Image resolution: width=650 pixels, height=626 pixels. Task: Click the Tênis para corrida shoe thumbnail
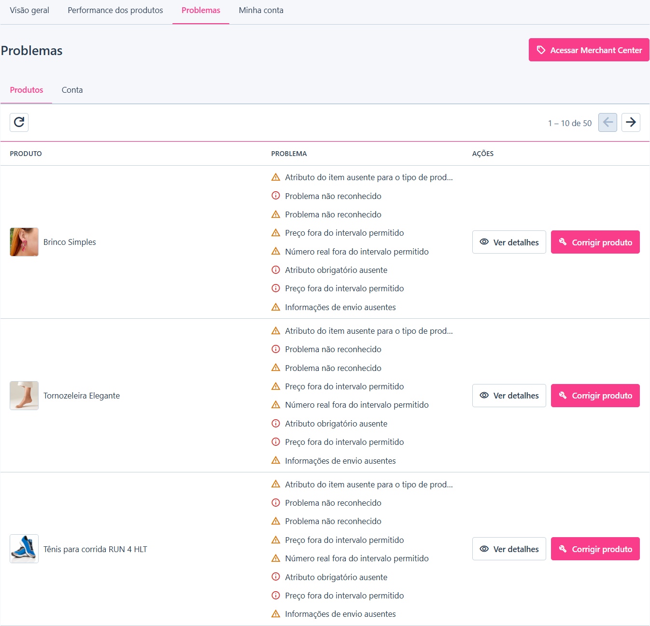[x=24, y=549]
